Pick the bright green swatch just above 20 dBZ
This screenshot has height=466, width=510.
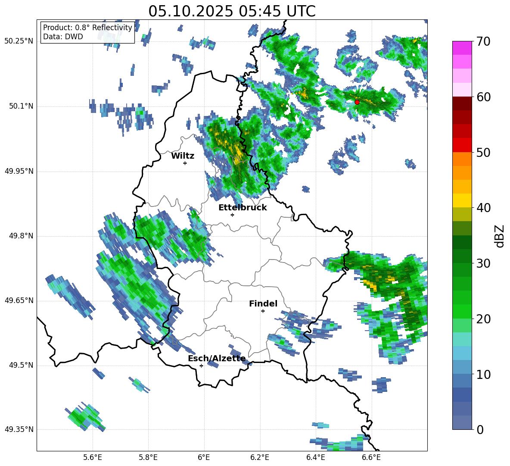point(462,311)
